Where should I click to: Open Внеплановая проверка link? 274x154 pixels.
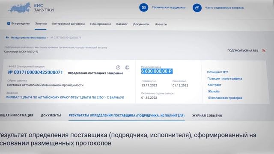(225, 98)
